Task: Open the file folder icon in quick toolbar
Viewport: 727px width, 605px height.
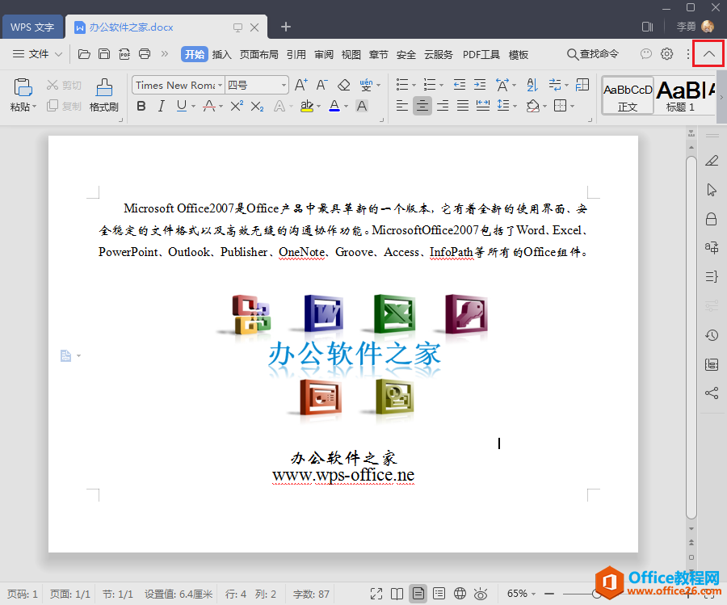Action: [x=84, y=54]
